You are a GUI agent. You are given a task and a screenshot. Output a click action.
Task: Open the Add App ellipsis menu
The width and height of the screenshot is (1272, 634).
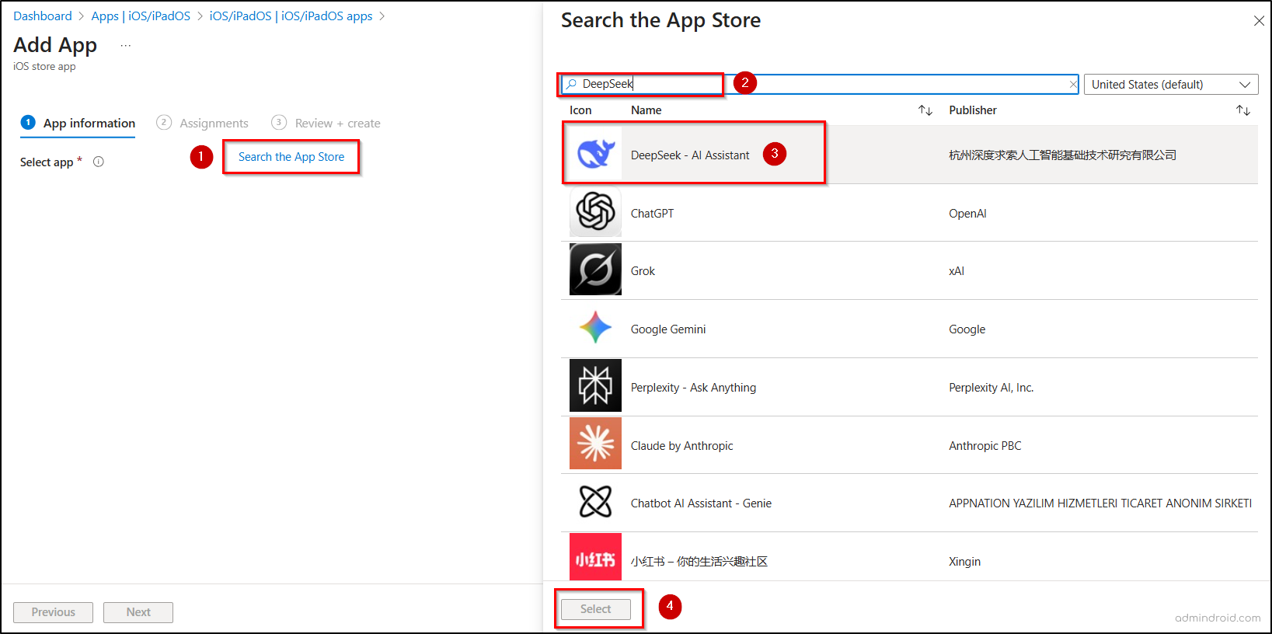point(126,46)
